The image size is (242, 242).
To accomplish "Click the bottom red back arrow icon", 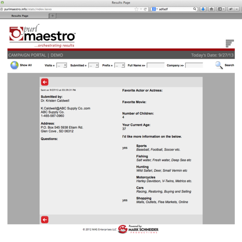I will point(44,219).
